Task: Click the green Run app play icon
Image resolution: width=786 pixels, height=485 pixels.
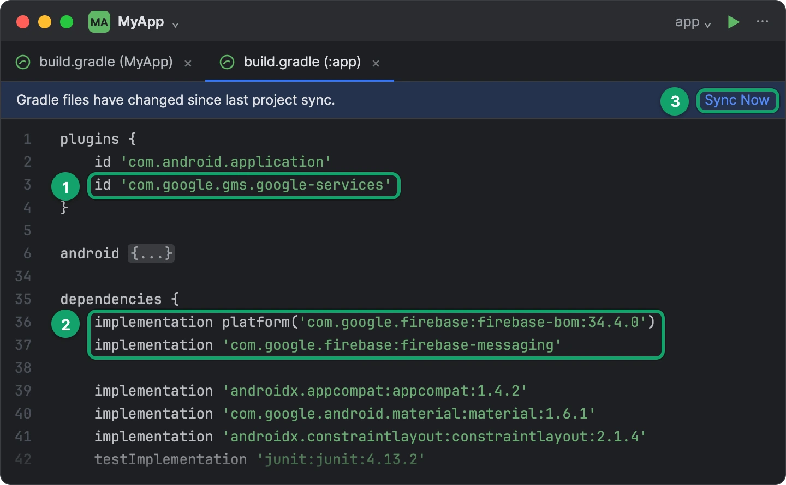Action: 734,22
